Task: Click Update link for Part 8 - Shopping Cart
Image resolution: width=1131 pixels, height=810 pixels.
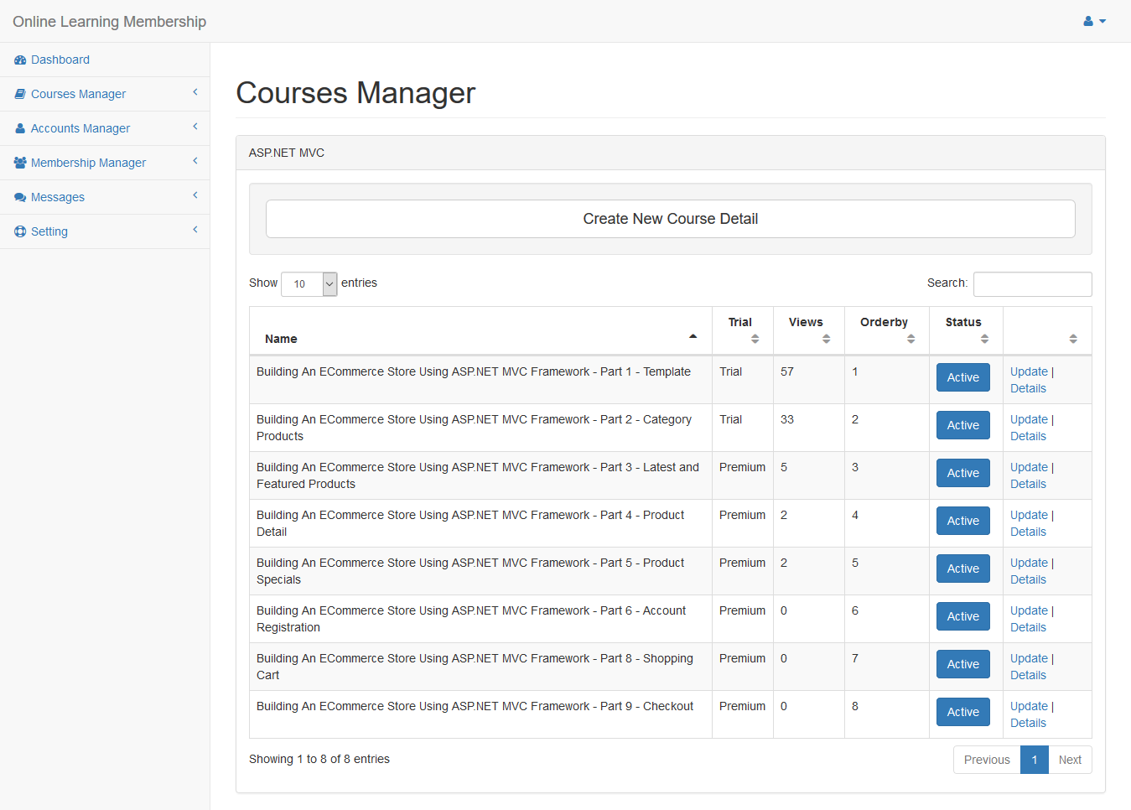Action: point(1029,658)
